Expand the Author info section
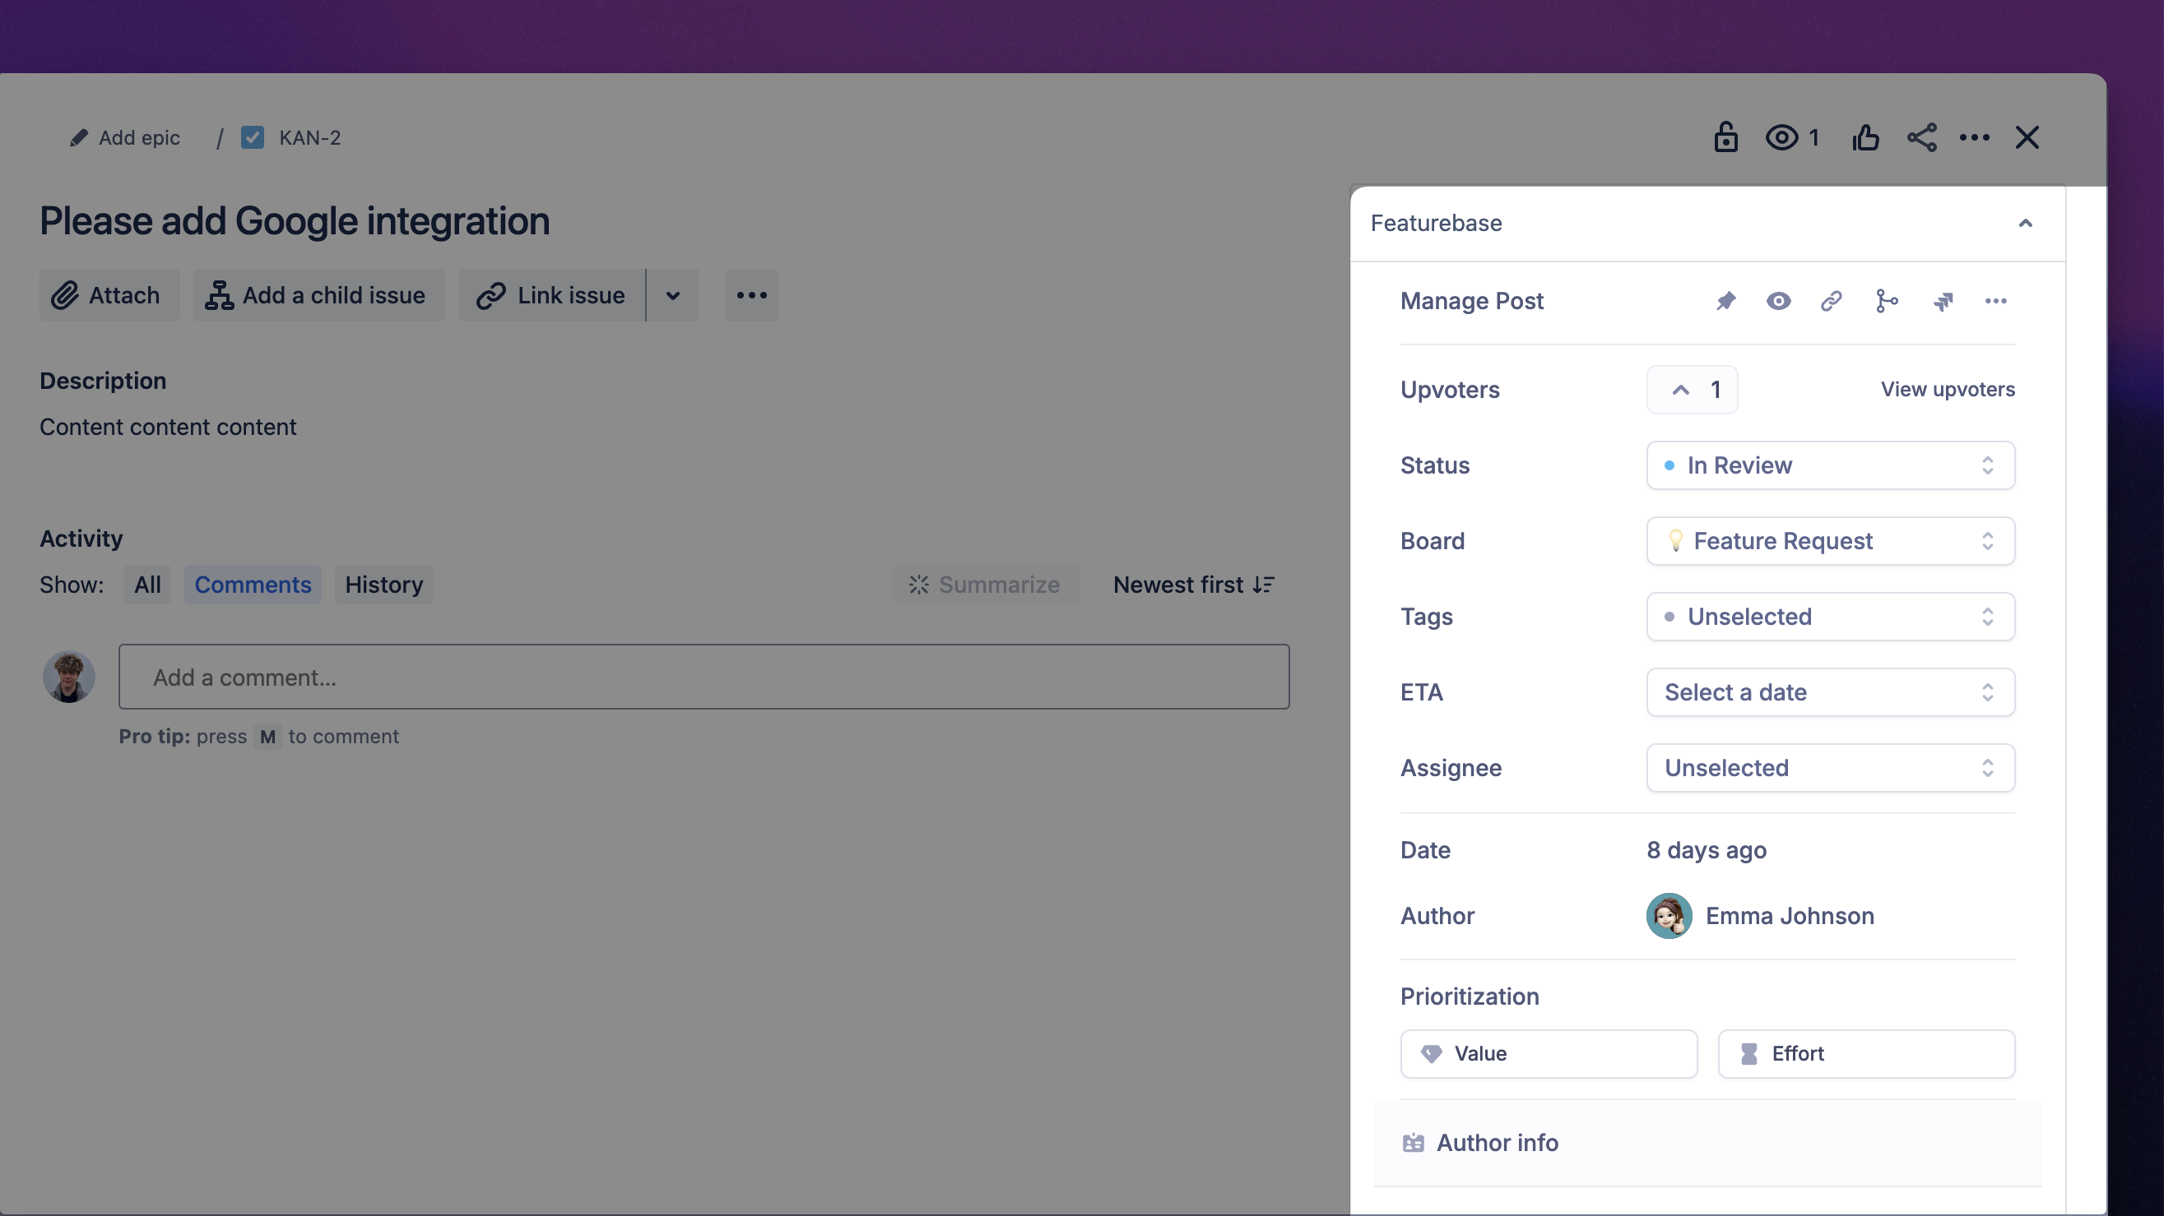 1707,1142
